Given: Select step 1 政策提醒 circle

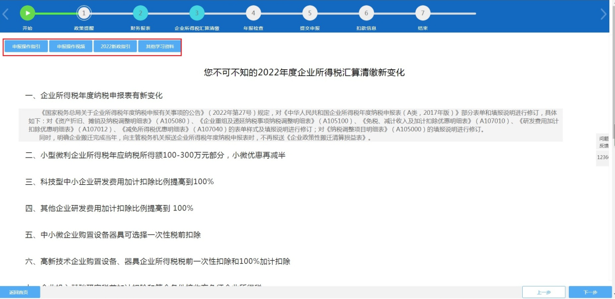Looking at the screenshot, I should coord(84,13).
